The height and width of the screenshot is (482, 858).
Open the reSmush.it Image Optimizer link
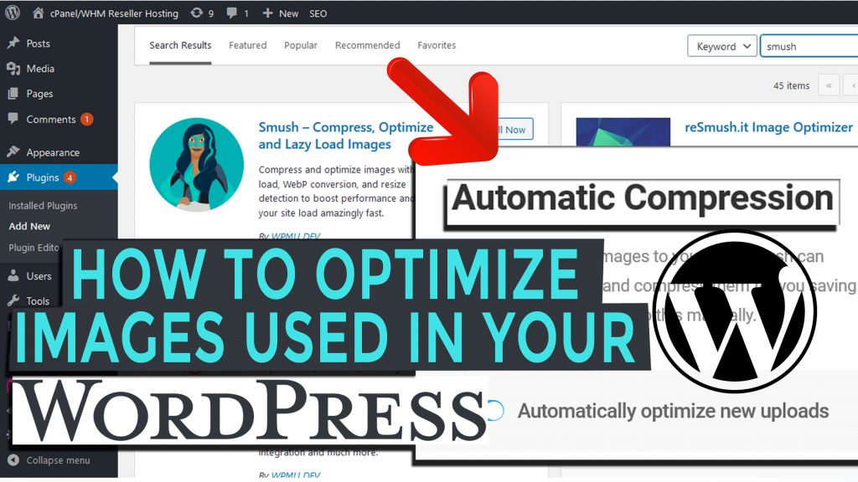click(769, 126)
